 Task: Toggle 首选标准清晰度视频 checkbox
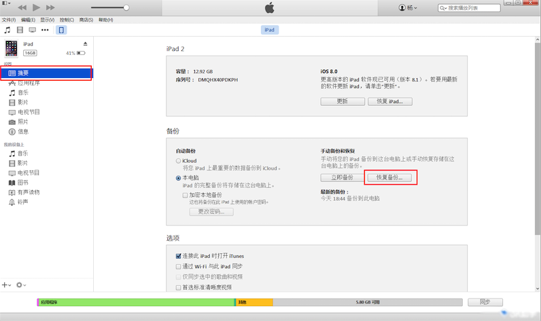(x=178, y=288)
